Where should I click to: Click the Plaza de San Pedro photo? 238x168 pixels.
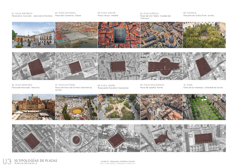161,35
